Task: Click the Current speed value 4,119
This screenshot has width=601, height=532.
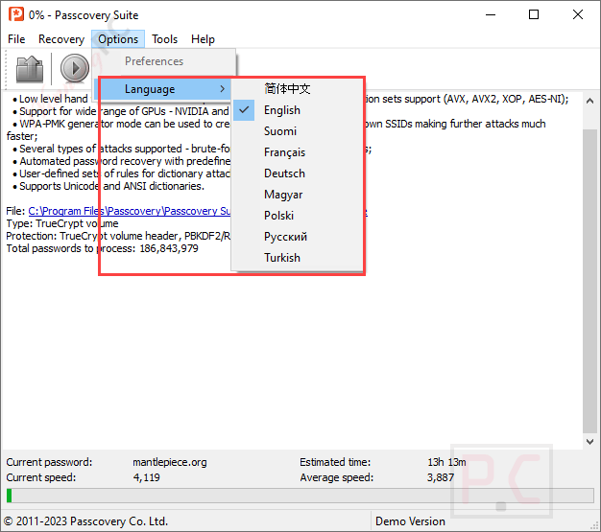Action: click(147, 477)
